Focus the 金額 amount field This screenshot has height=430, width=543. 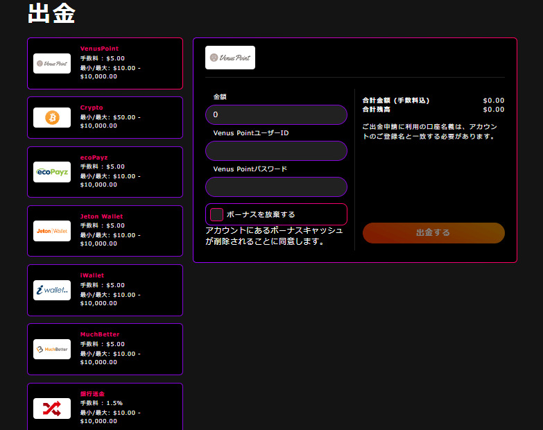tap(276, 114)
